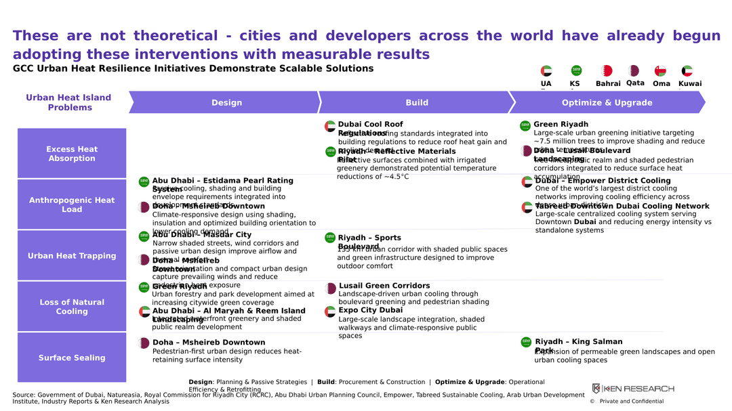
Task: Click the 'Riyadh – Sports Boulevard' heading text
Action: [x=369, y=242]
